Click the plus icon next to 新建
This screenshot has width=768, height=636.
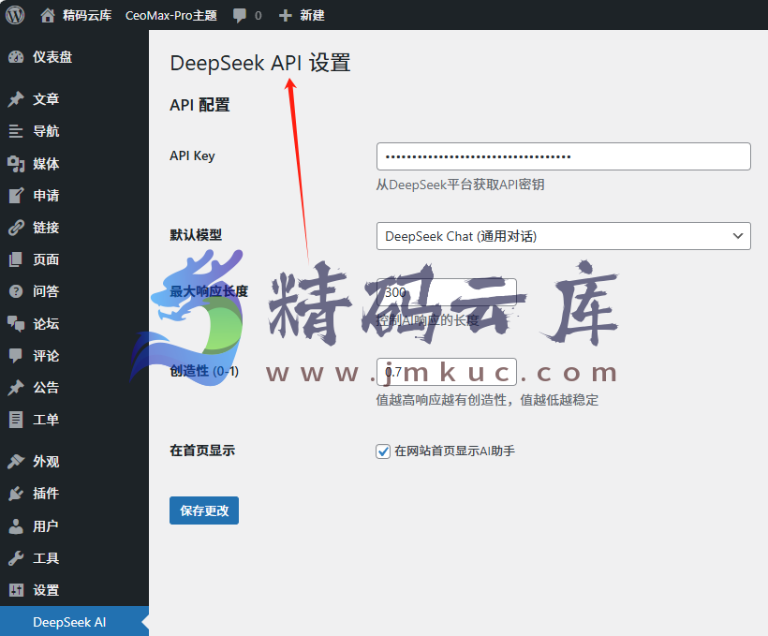(285, 16)
